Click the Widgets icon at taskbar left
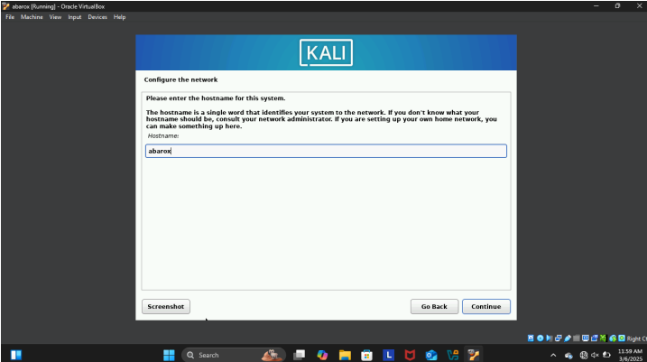This screenshot has height=362, width=647. point(15,355)
